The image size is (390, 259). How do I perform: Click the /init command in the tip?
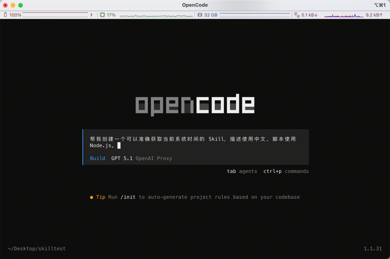click(128, 197)
